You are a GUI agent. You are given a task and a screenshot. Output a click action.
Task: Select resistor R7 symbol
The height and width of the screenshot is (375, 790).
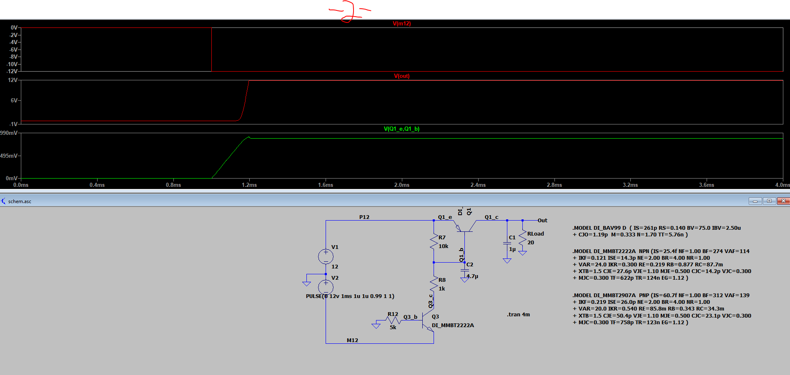click(434, 242)
